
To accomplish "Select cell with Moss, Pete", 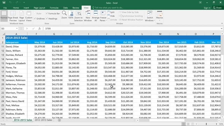I will [16, 97].
